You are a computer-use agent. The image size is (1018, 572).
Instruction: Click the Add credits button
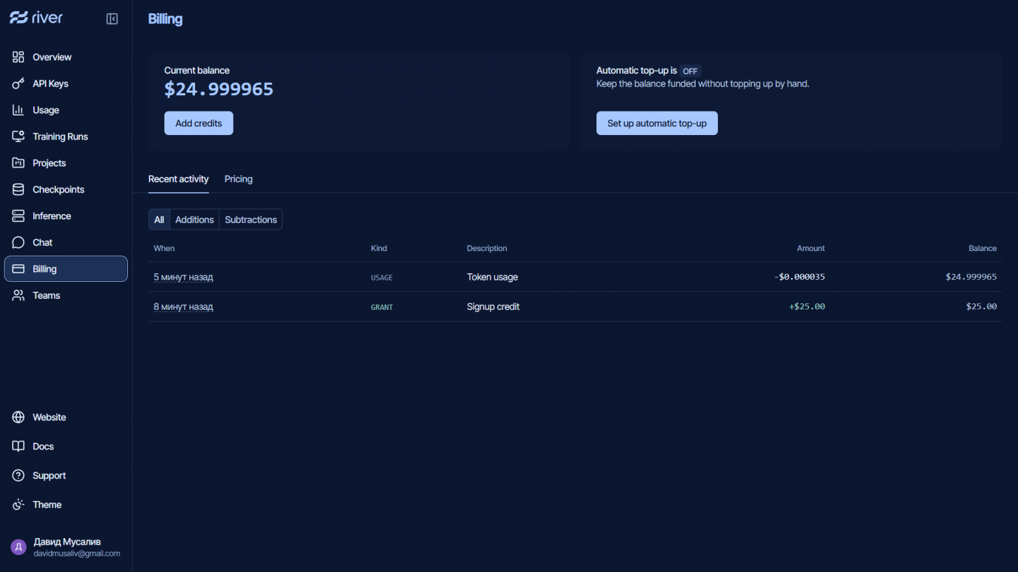click(x=198, y=123)
